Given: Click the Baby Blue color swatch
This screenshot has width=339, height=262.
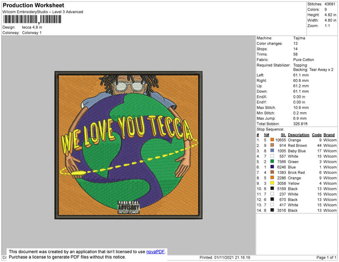Looking at the screenshot, I should 272,151.
